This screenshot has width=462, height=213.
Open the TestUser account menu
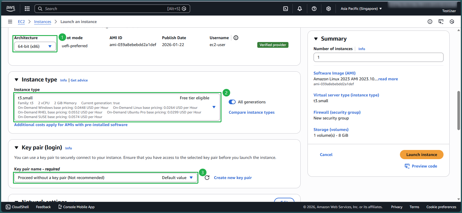tap(449, 11)
